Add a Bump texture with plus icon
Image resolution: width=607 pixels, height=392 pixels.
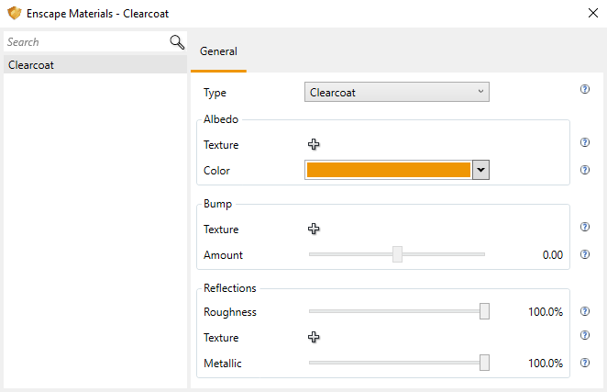(314, 229)
